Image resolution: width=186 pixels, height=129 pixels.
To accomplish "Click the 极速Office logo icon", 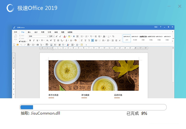I will pos(10,8).
